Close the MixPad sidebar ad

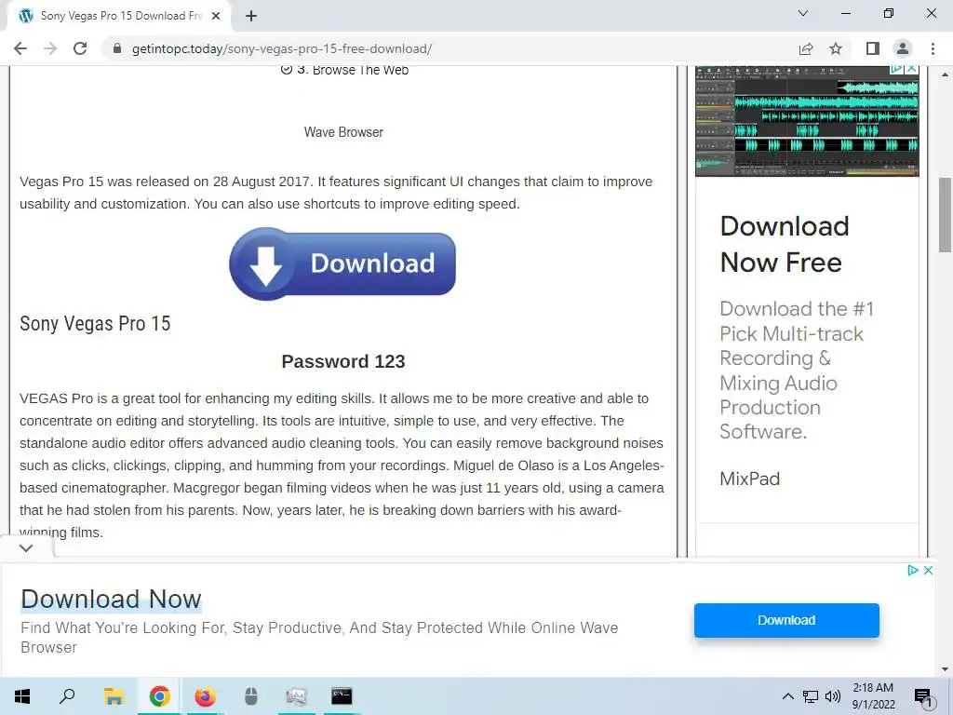click(912, 69)
